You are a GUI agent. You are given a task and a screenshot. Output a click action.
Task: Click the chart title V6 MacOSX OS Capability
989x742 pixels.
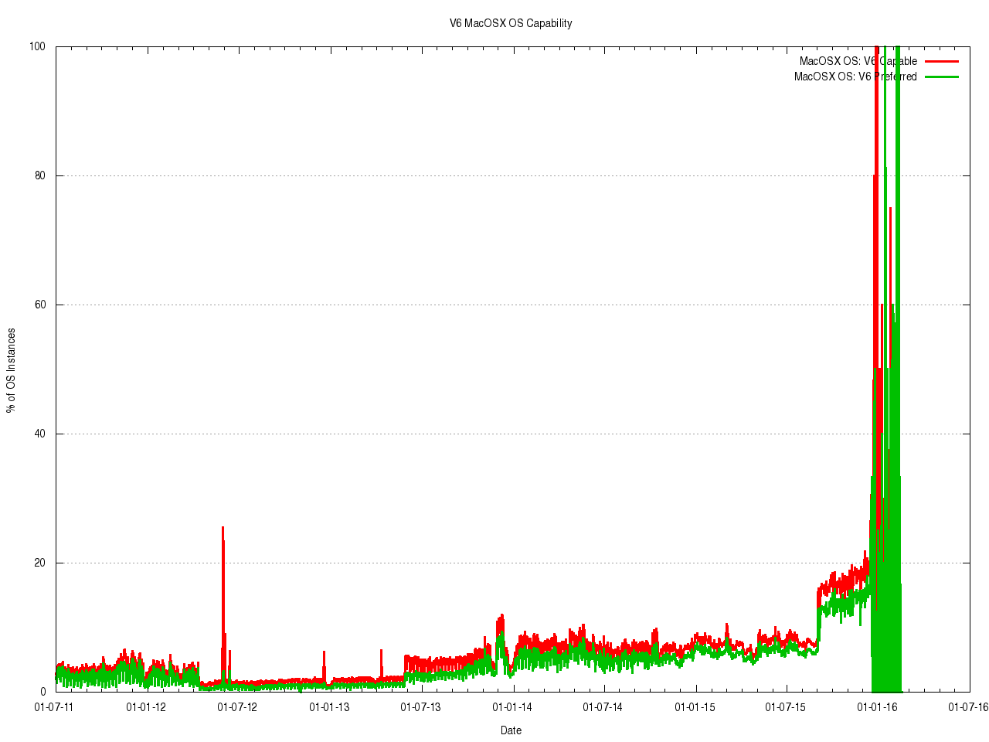pyautogui.click(x=511, y=23)
